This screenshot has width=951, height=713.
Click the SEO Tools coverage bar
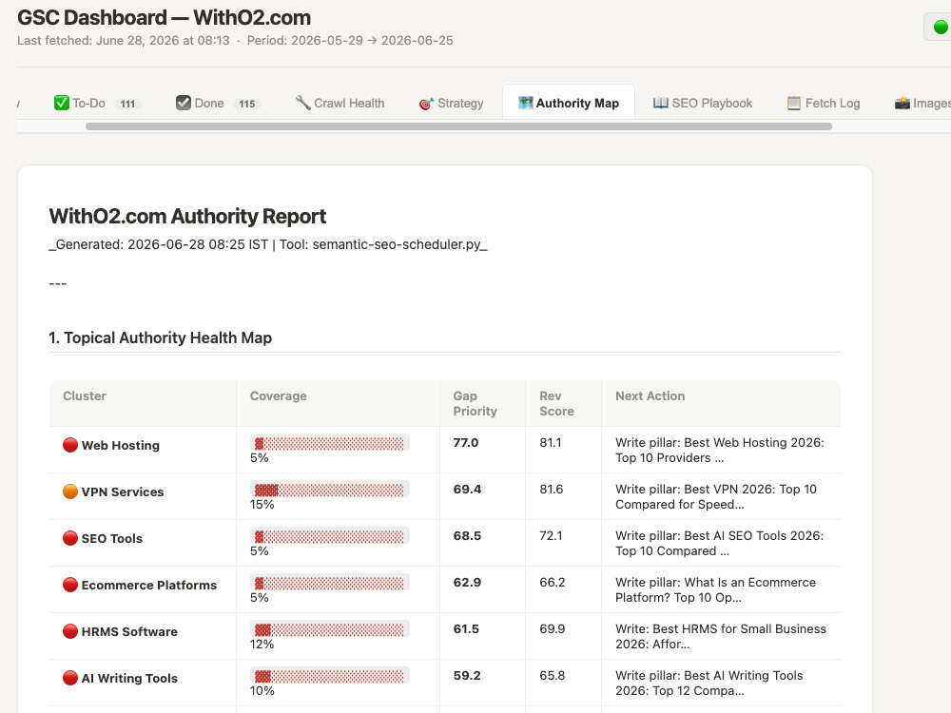329,536
